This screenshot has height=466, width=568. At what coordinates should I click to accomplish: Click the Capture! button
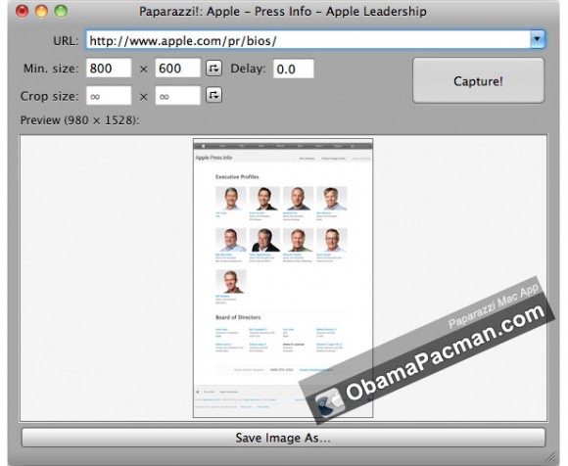pos(478,80)
